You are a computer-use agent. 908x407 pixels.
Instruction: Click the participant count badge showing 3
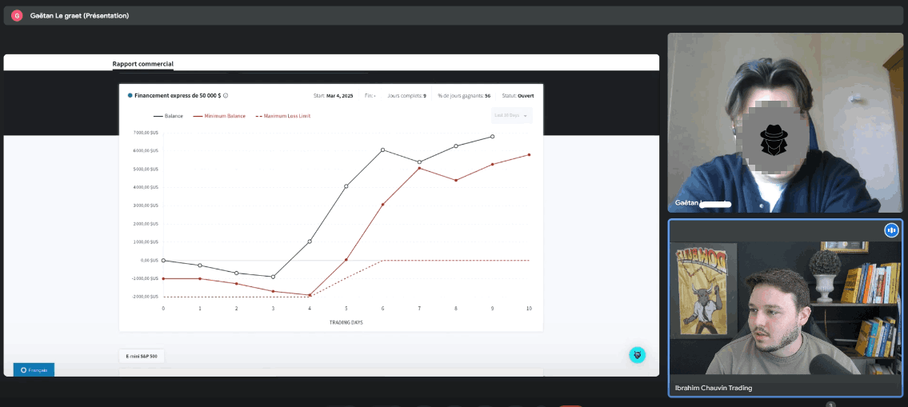[x=830, y=405]
